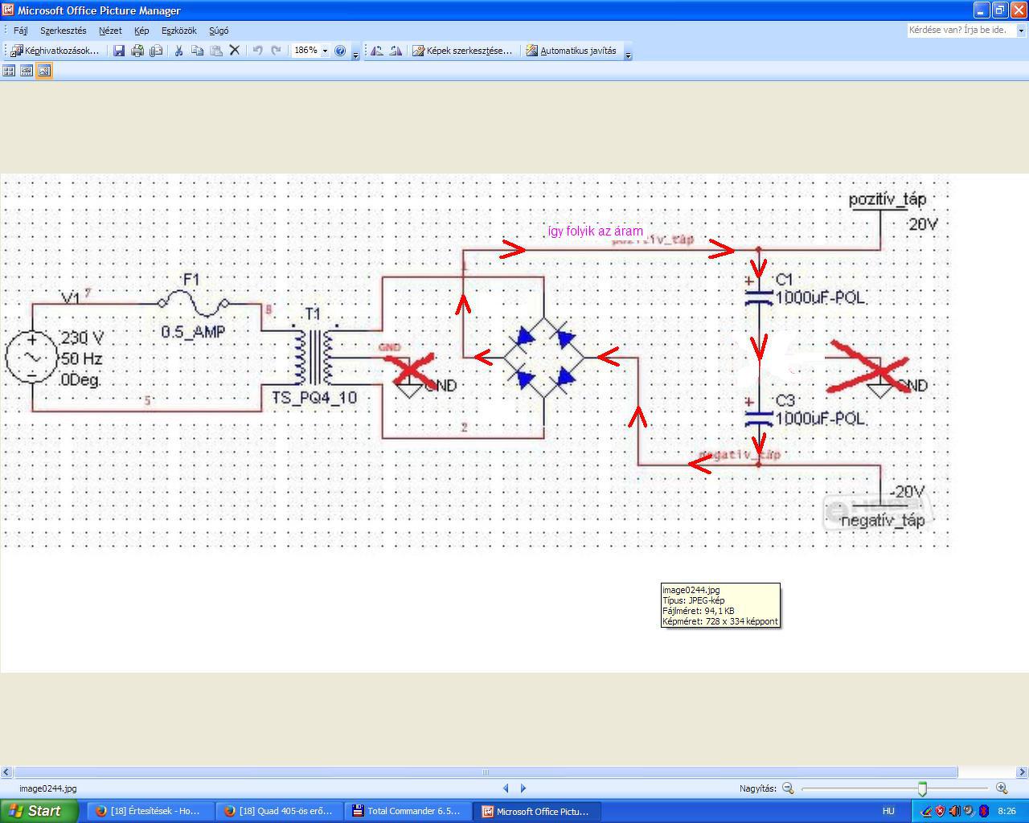The image size is (1029, 823).
Task: Click the image0244.jpg filename in status bar
Action: pyautogui.click(x=48, y=788)
